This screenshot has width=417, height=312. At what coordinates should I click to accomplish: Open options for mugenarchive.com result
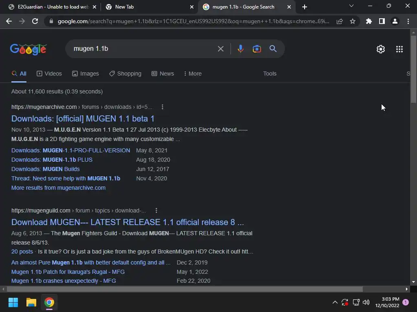[162, 107]
